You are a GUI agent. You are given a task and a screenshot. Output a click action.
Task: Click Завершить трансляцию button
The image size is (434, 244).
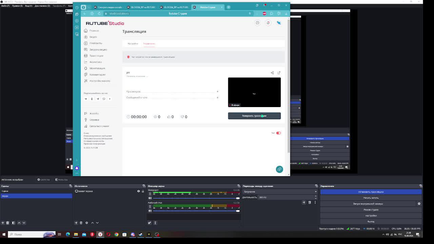click(x=254, y=116)
